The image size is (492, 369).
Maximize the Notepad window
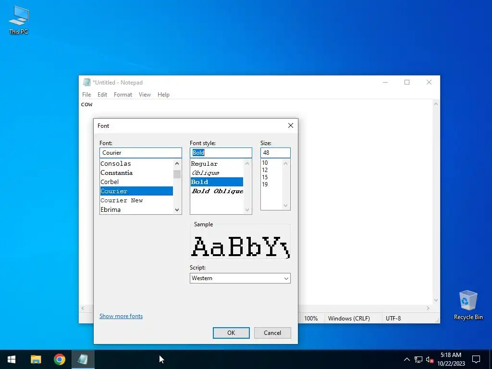407,82
